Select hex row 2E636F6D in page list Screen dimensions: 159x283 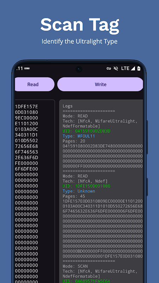26,157
